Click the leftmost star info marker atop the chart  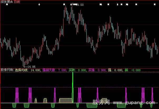pos(7,4)
